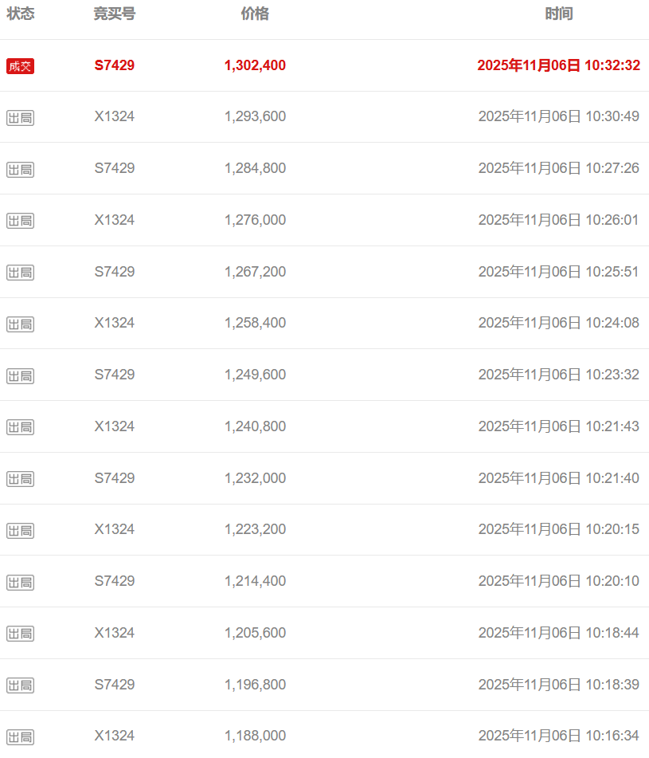This screenshot has width=649, height=758.
Task: Click the 出局 badge in the 1,258,400 row
Action: coord(20,324)
